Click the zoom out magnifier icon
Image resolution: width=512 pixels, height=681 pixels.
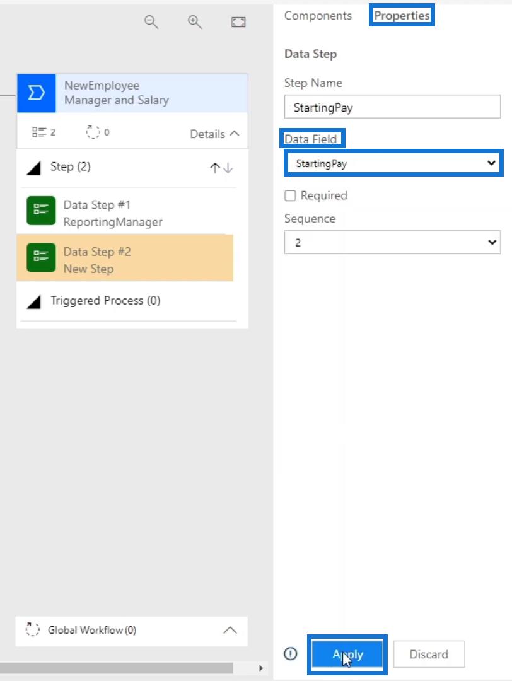(151, 21)
